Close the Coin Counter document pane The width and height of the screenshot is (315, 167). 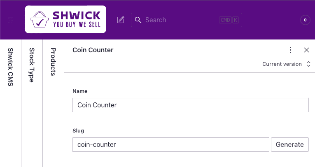click(306, 50)
